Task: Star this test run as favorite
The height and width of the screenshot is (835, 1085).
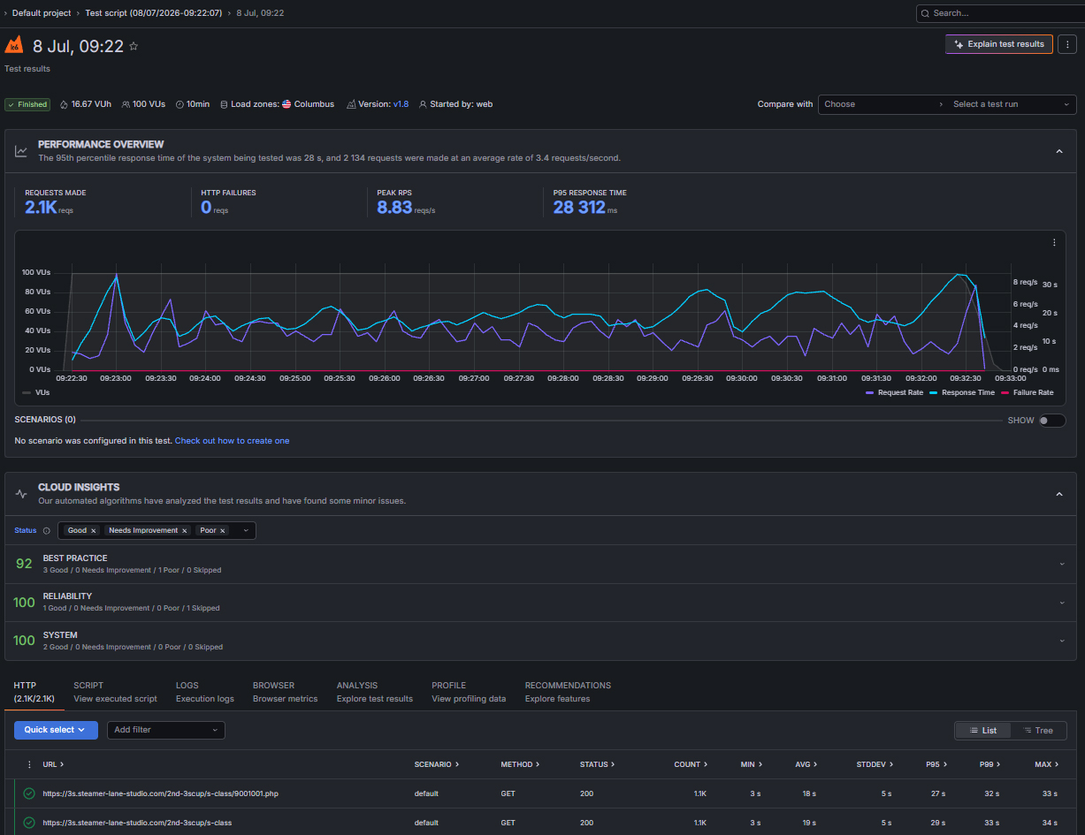Action: (x=134, y=46)
